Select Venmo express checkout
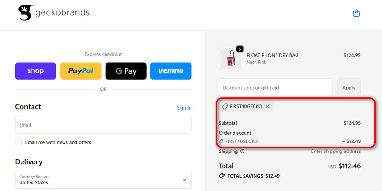The height and width of the screenshot is (191, 382). pos(171,71)
